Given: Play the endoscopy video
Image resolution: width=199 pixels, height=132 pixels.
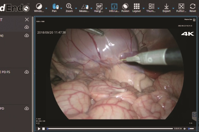Looking at the screenshot, I should tap(39, 129).
